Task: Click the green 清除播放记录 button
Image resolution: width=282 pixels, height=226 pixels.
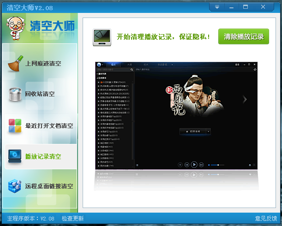Action: coord(244,36)
